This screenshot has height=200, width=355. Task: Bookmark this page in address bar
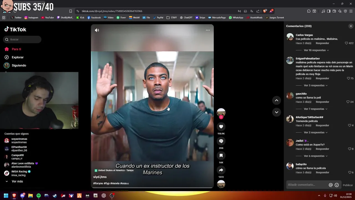pyautogui.click(x=70, y=11)
